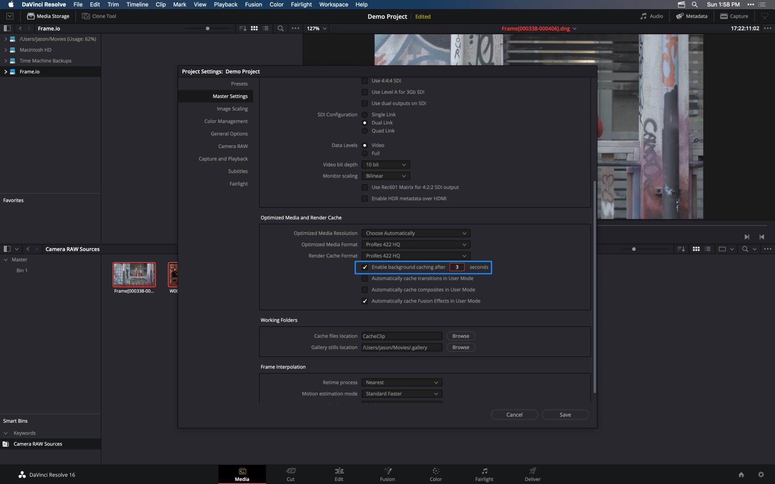
Task: Open the Playback menu
Action: tap(225, 4)
